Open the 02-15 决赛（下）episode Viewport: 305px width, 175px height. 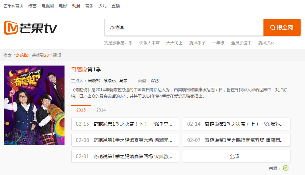125,124
